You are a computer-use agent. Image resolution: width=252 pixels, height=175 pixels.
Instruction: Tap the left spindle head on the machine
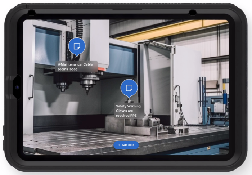click(62, 85)
